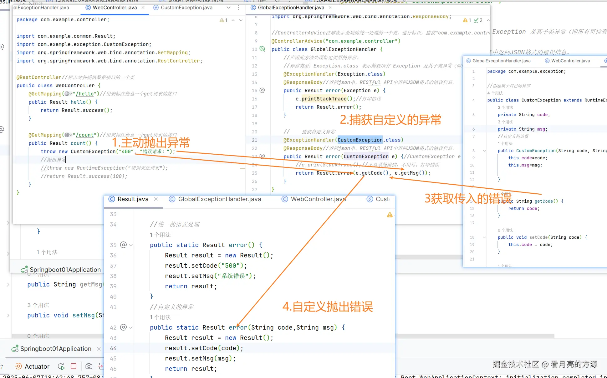Select the Result.java tab

pos(133,199)
